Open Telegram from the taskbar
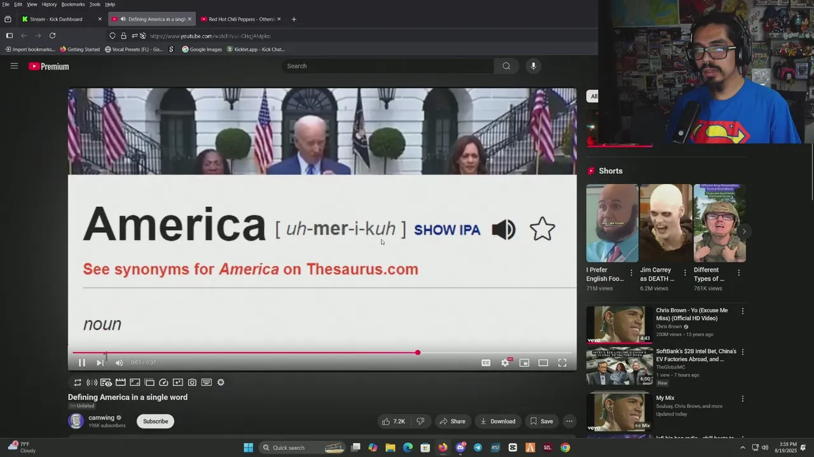This screenshot has height=457, width=814. (478, 447)
